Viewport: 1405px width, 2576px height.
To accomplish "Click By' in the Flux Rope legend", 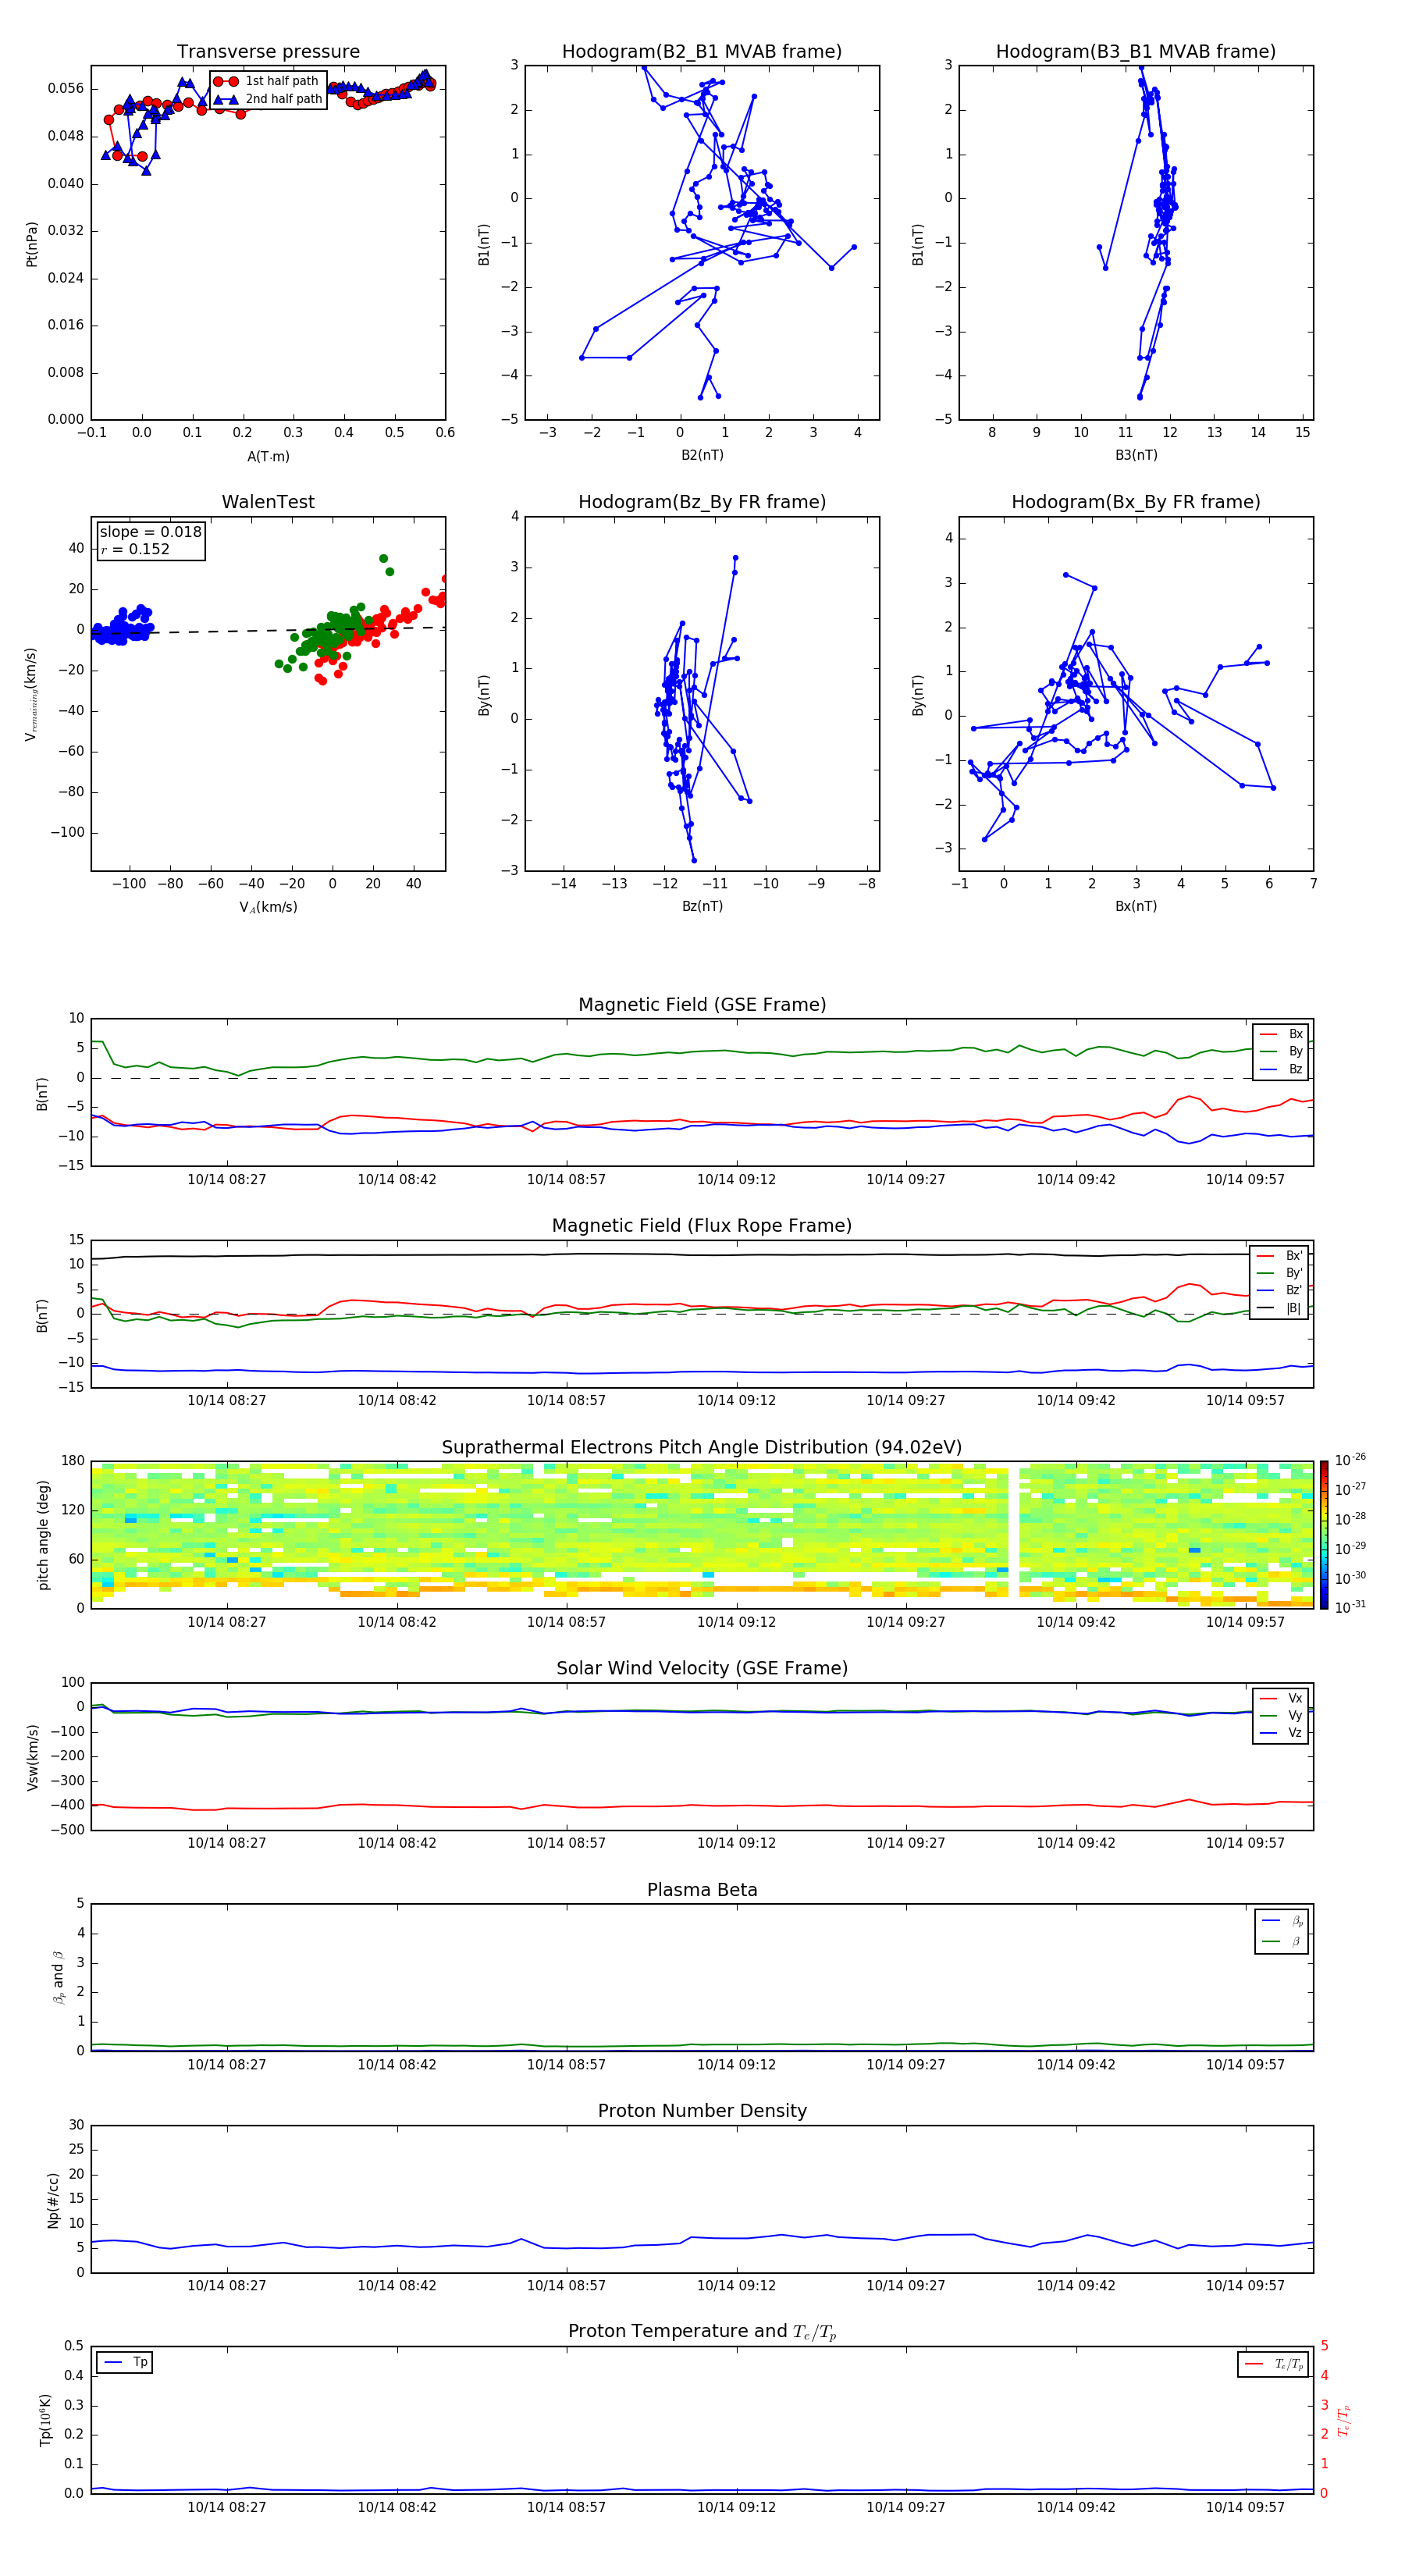I will coord(1279,1273).
